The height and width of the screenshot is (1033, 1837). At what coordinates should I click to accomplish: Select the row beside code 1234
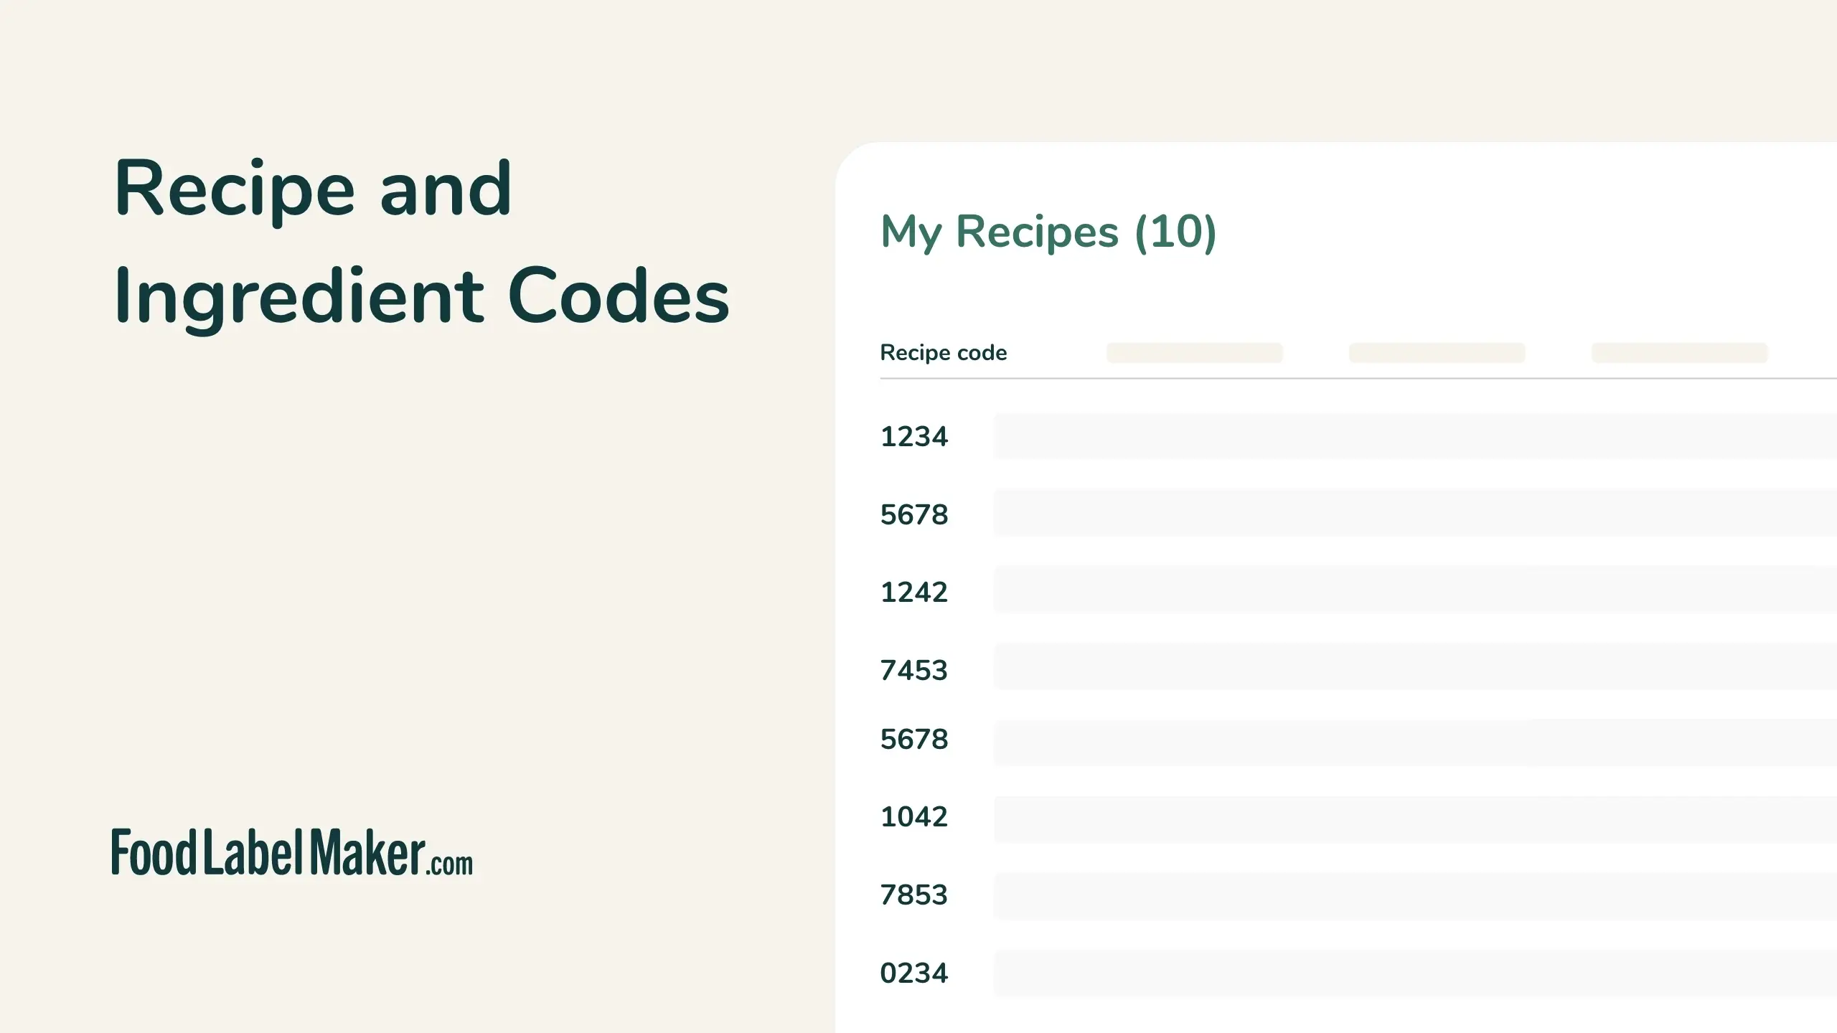(x=1363, y=436)
